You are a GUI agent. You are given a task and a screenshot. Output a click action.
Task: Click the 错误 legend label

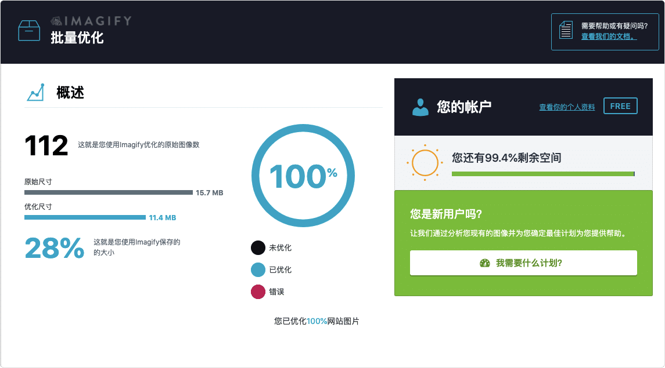pos(276,292)
